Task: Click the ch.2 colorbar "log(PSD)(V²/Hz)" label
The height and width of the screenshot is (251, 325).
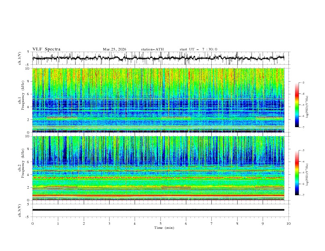Action: click(307, 175)
